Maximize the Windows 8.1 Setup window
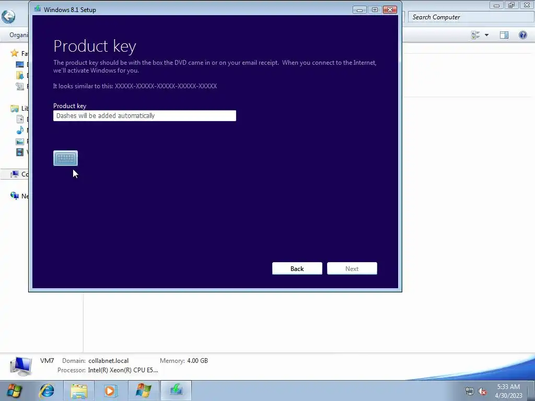Viewport: 535px width, 401px height. [375, 9]
